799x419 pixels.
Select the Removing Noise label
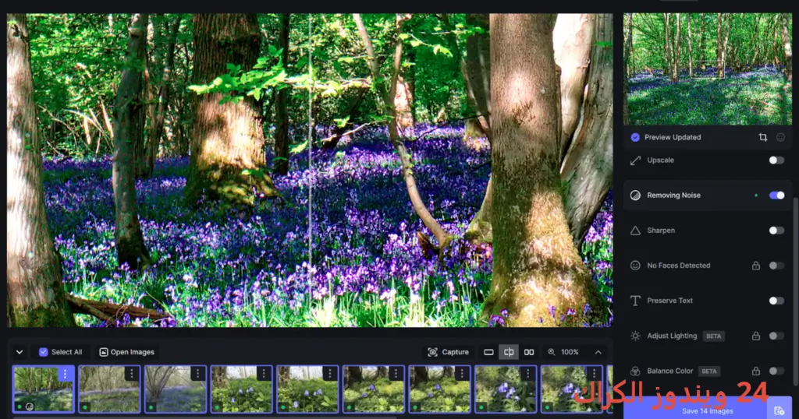point(673,195)
